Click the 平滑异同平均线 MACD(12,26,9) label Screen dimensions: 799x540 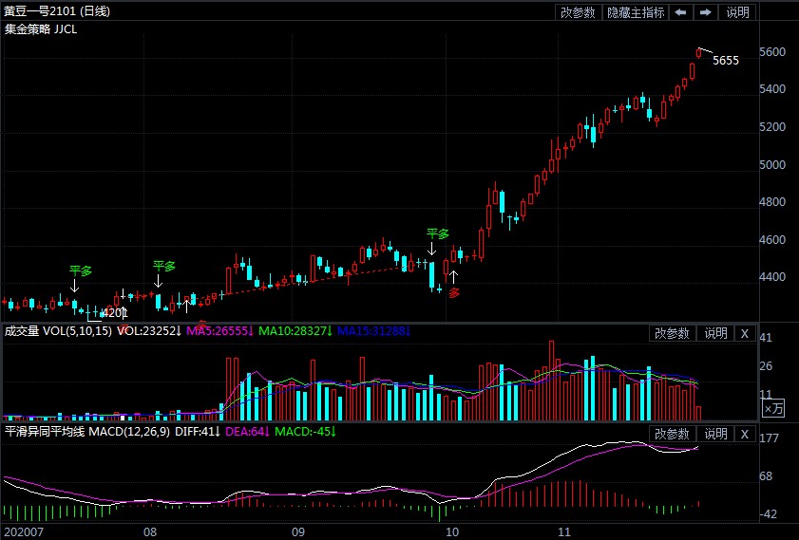pyautogui.click(x=87, y=432)
